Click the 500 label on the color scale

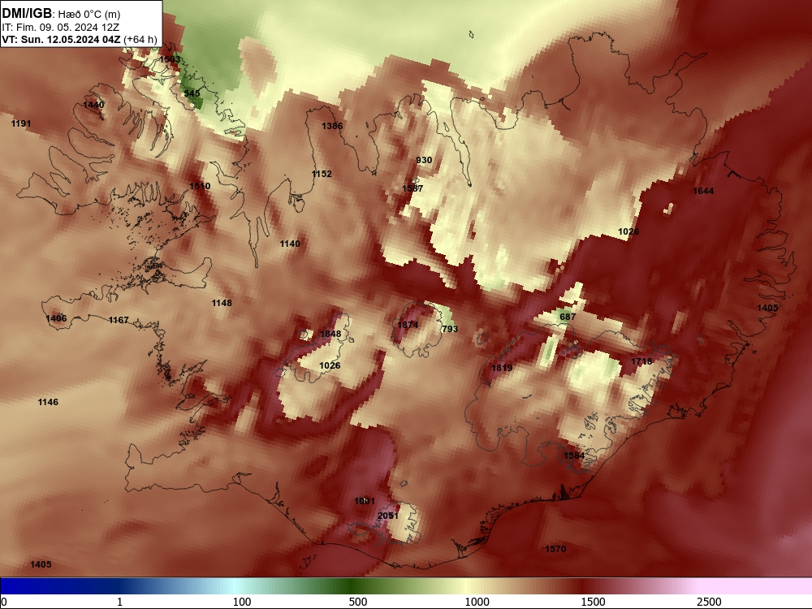[x=358, y=602]
